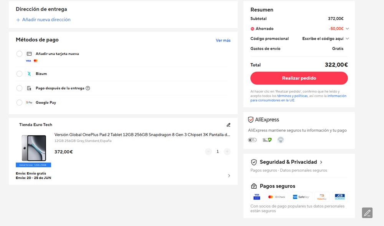Viewport: 384px width, 226px height.
Task: Click the JCB J/Secure badge
Action: [x=340, y=196]
